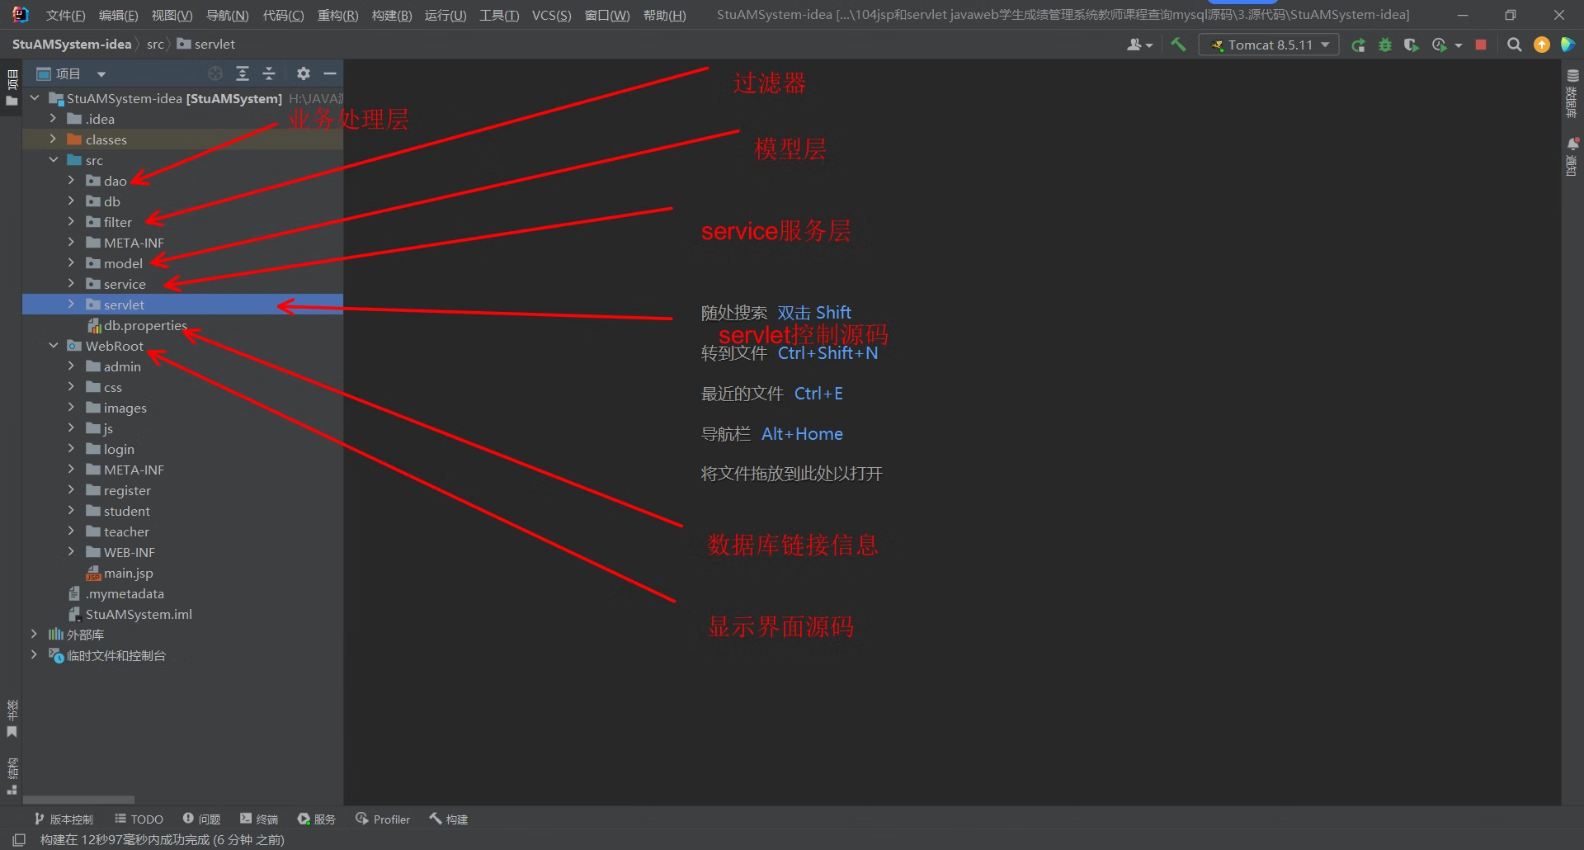Click the green hammer Build Project icon
1584x850 pixels.
(1178, 45)
